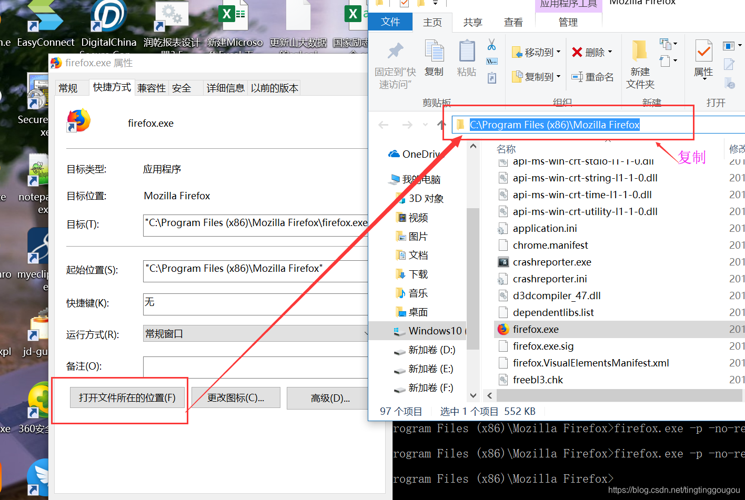Switch to the Manage (管理) ribbon tab

(568, 22)
